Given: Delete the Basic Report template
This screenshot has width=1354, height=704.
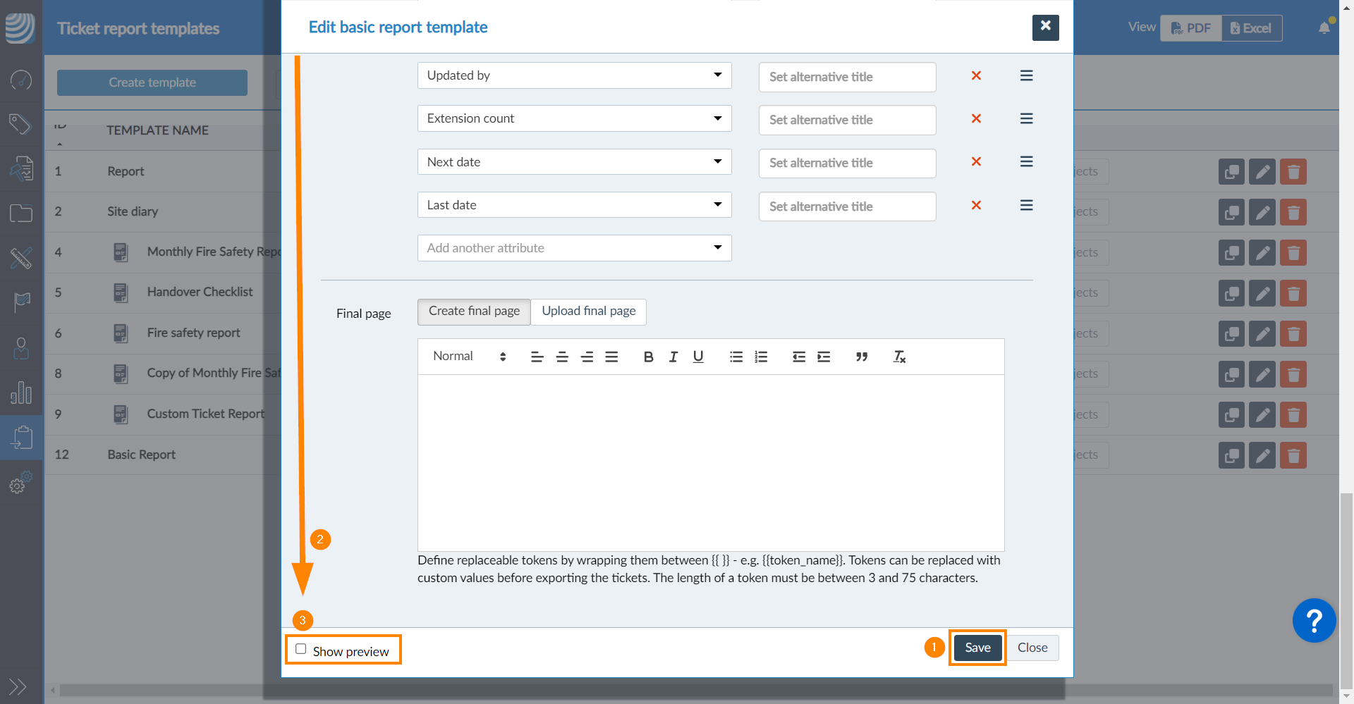Looking at the screenshot, I should point(1293,455).
